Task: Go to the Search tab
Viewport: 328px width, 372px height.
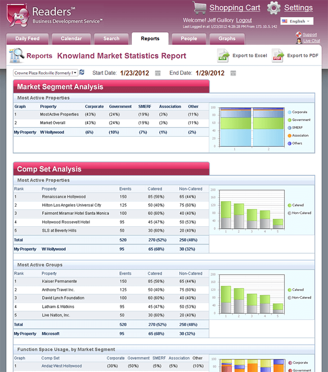Action: point(112,39)
